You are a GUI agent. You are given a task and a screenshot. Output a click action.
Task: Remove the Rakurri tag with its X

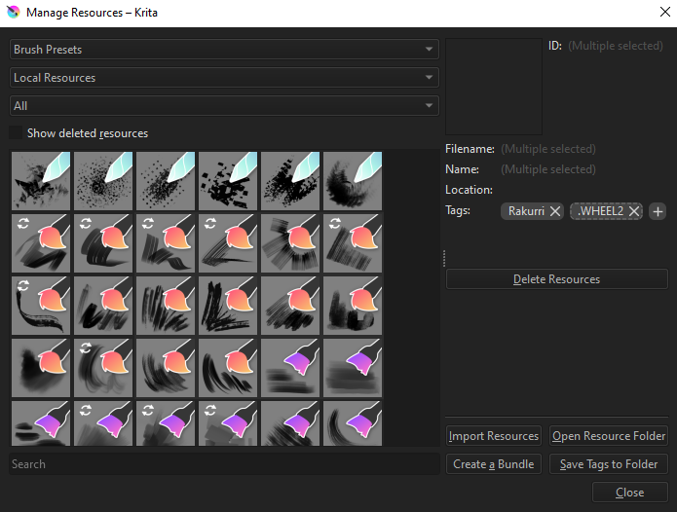pyautogui.click(x=554, y=211)
